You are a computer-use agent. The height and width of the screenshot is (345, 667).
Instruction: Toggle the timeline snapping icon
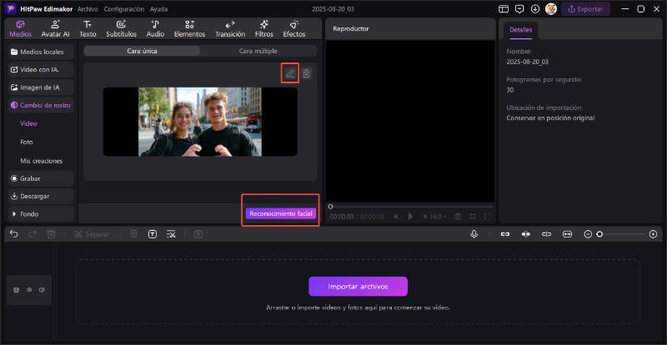(526, 234)
